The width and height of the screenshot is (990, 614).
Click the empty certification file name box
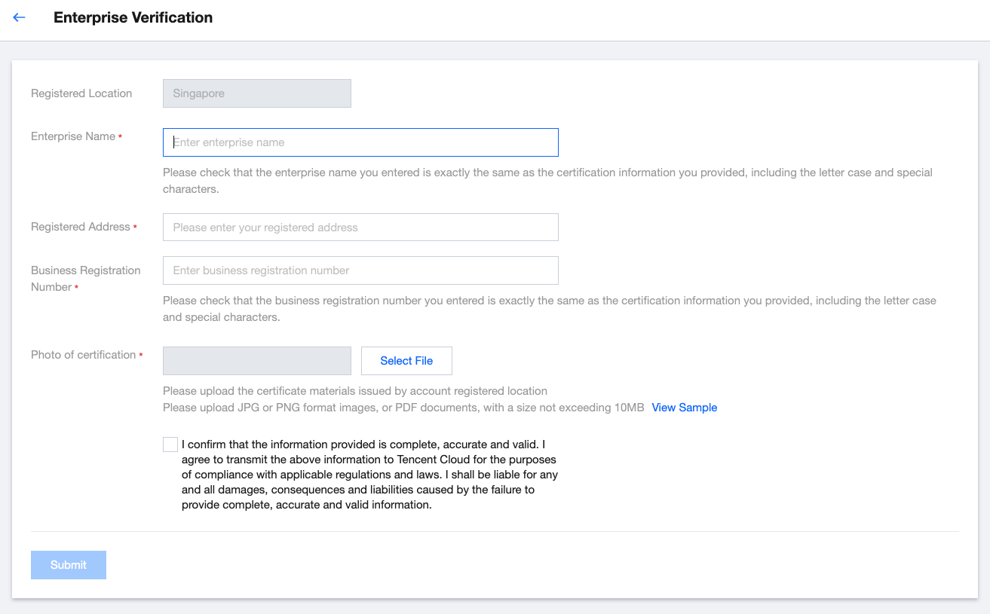(256, 361)
